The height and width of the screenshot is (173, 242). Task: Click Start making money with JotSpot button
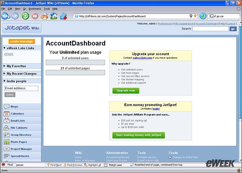[139, 135]
